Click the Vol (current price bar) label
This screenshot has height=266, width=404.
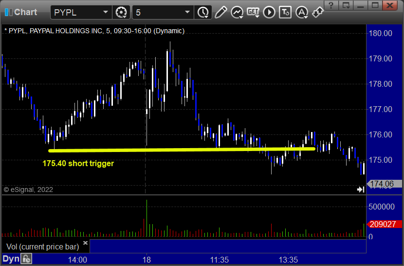click(x=43, y=247)
